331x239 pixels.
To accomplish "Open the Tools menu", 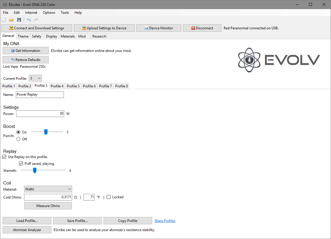I will coord(65,13).
